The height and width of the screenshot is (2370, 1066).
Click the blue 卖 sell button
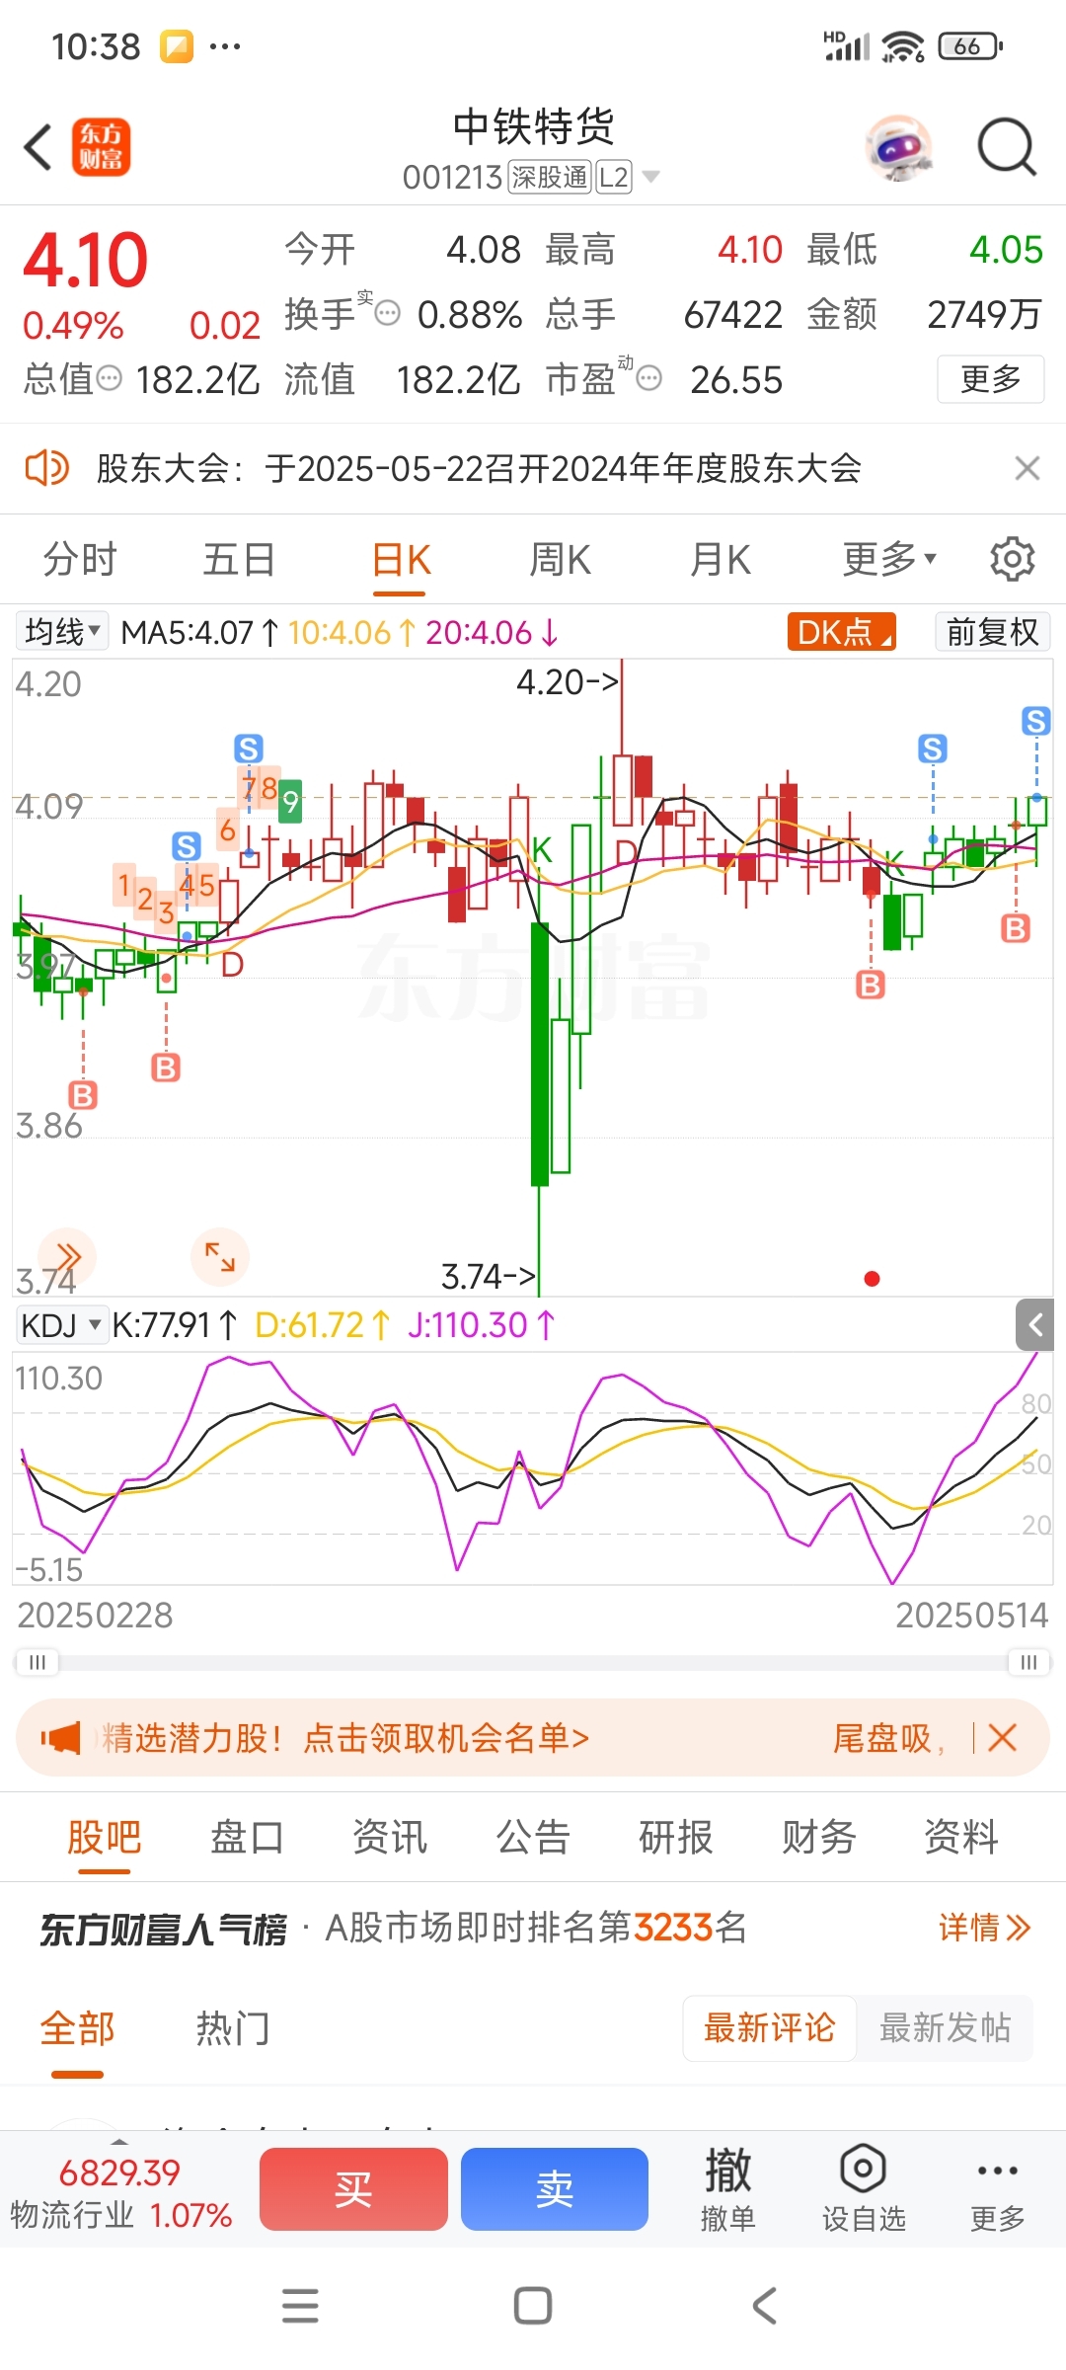pyautogui.click(x=555, y=2189)
